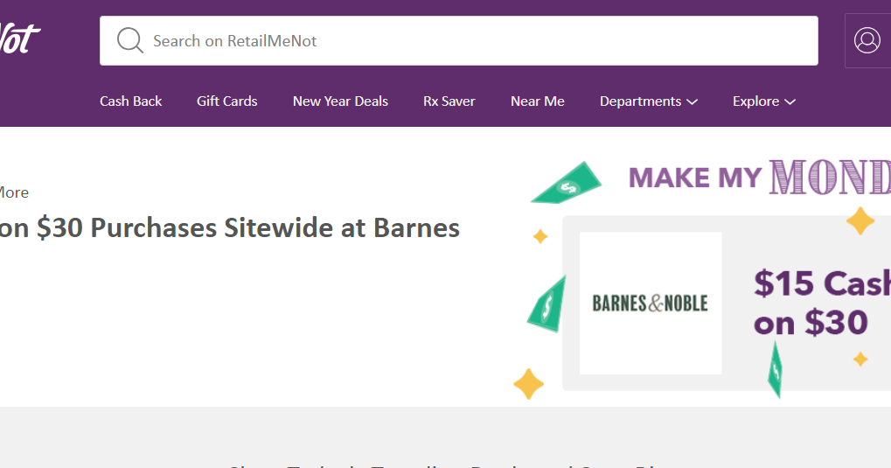Open the user account profile icon
This screenshot has width=891, height=468.
click(867, 41)
